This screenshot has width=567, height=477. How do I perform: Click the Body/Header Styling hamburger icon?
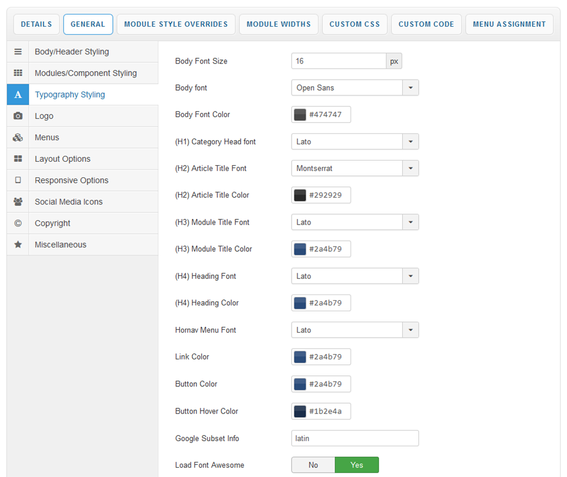click(x=18, y=51)
